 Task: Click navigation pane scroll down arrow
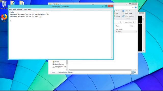[67, 70]
